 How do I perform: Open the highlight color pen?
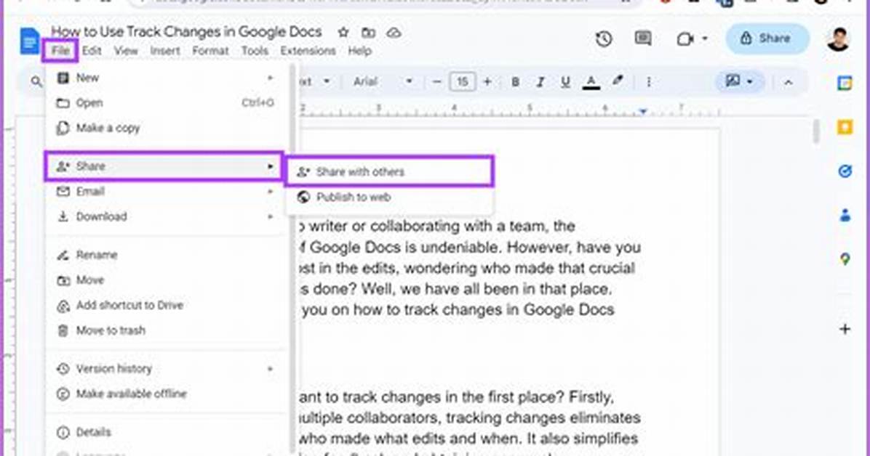click(x=618, y=81)
